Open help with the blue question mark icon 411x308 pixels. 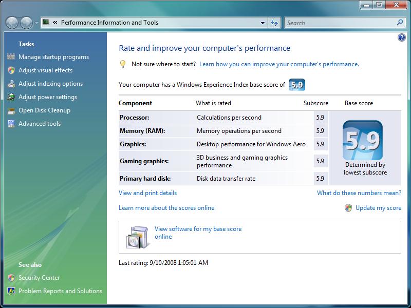[x=401, y=37]
